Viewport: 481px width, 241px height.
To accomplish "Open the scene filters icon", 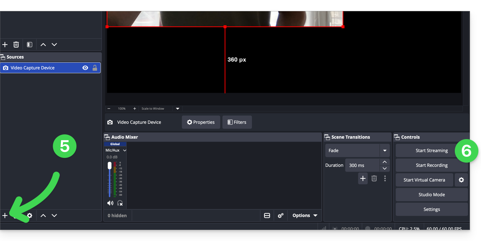I will coord(30,45).
